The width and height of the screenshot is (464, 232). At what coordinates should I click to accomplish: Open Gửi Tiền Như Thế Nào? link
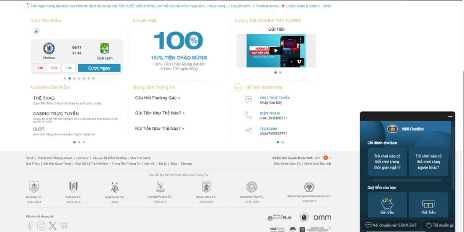pyautogui.click(x=160, y=113)
